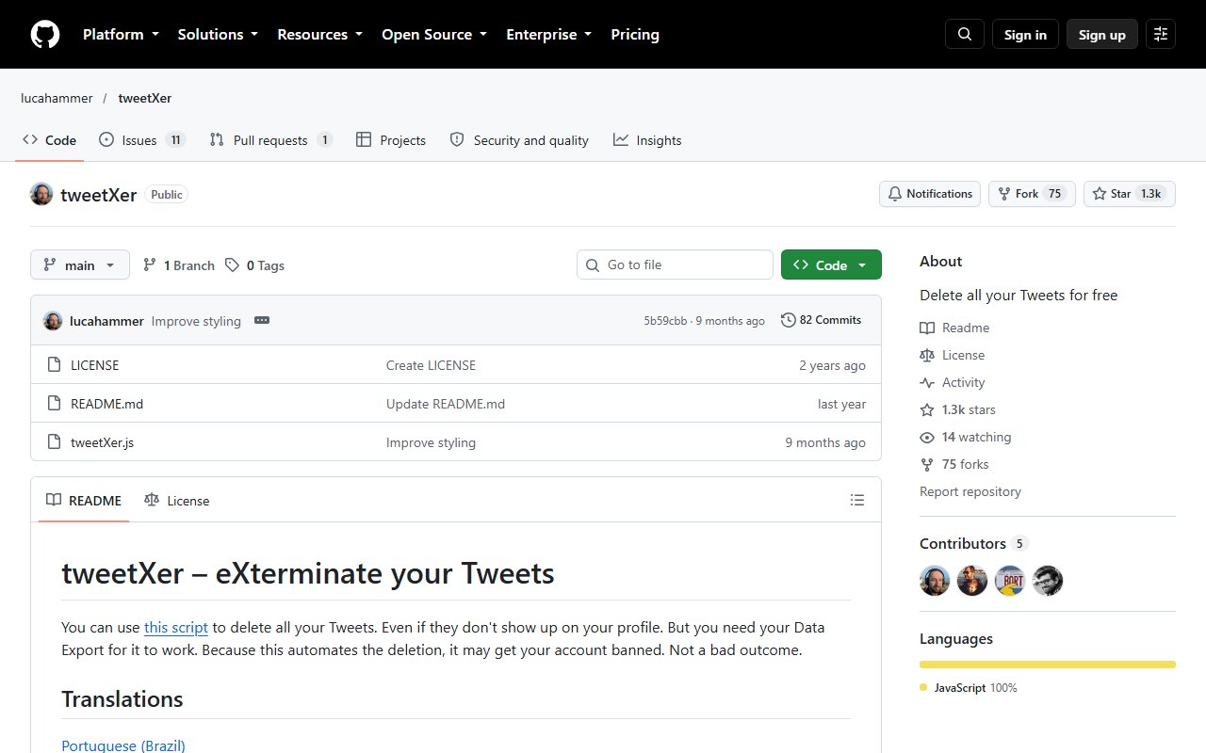
Task: Focus the Go to file search field
Action: tap(675, 265)
